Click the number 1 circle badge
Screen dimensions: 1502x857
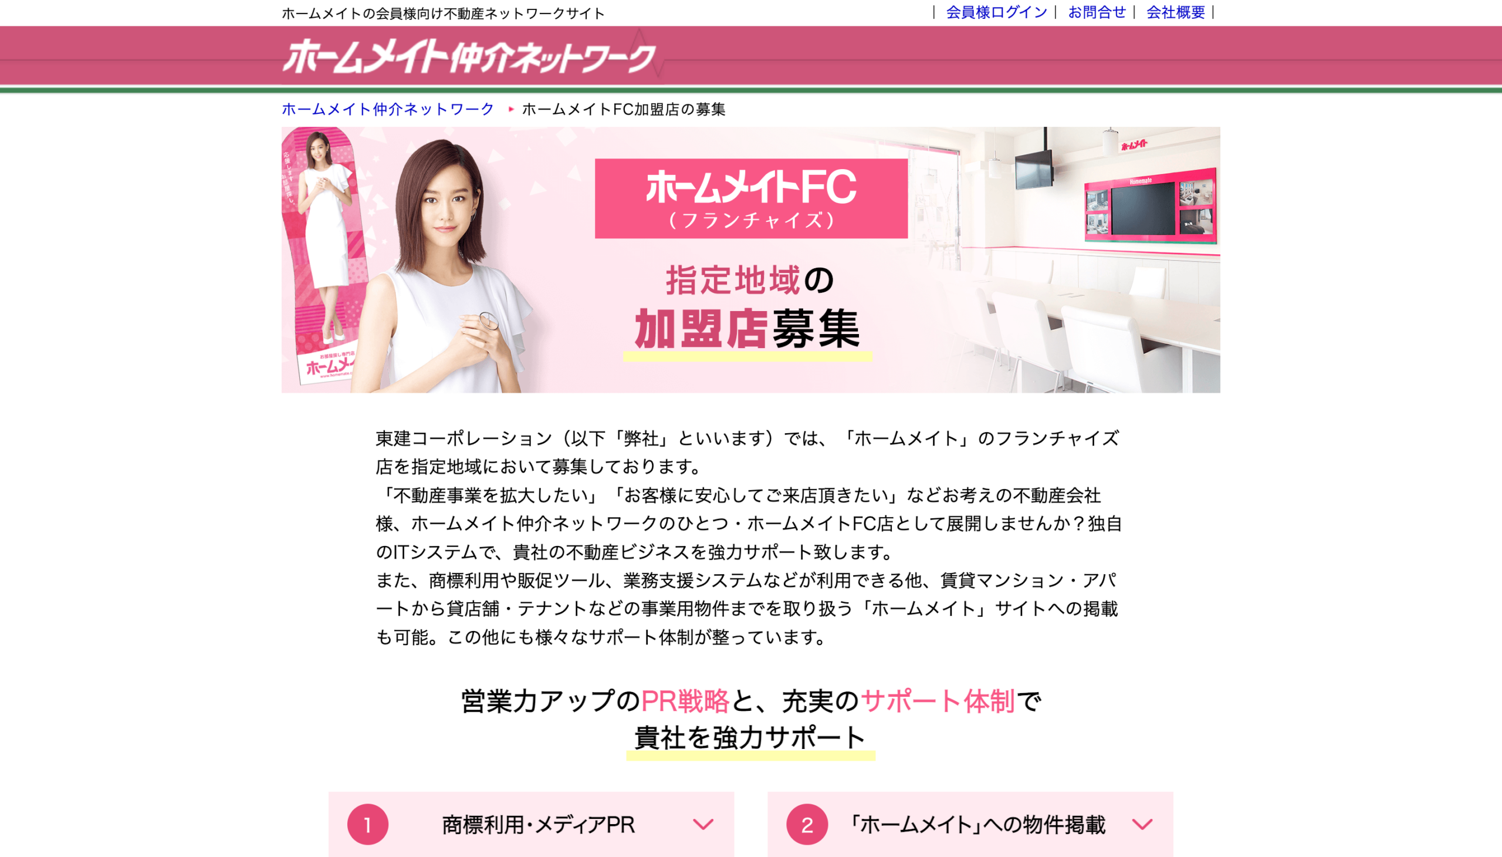click(x=368, y=824)
